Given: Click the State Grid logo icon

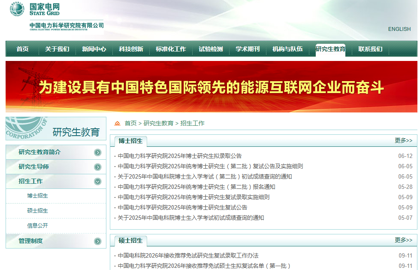Looking at the screenshot, I should click(17, 9).
